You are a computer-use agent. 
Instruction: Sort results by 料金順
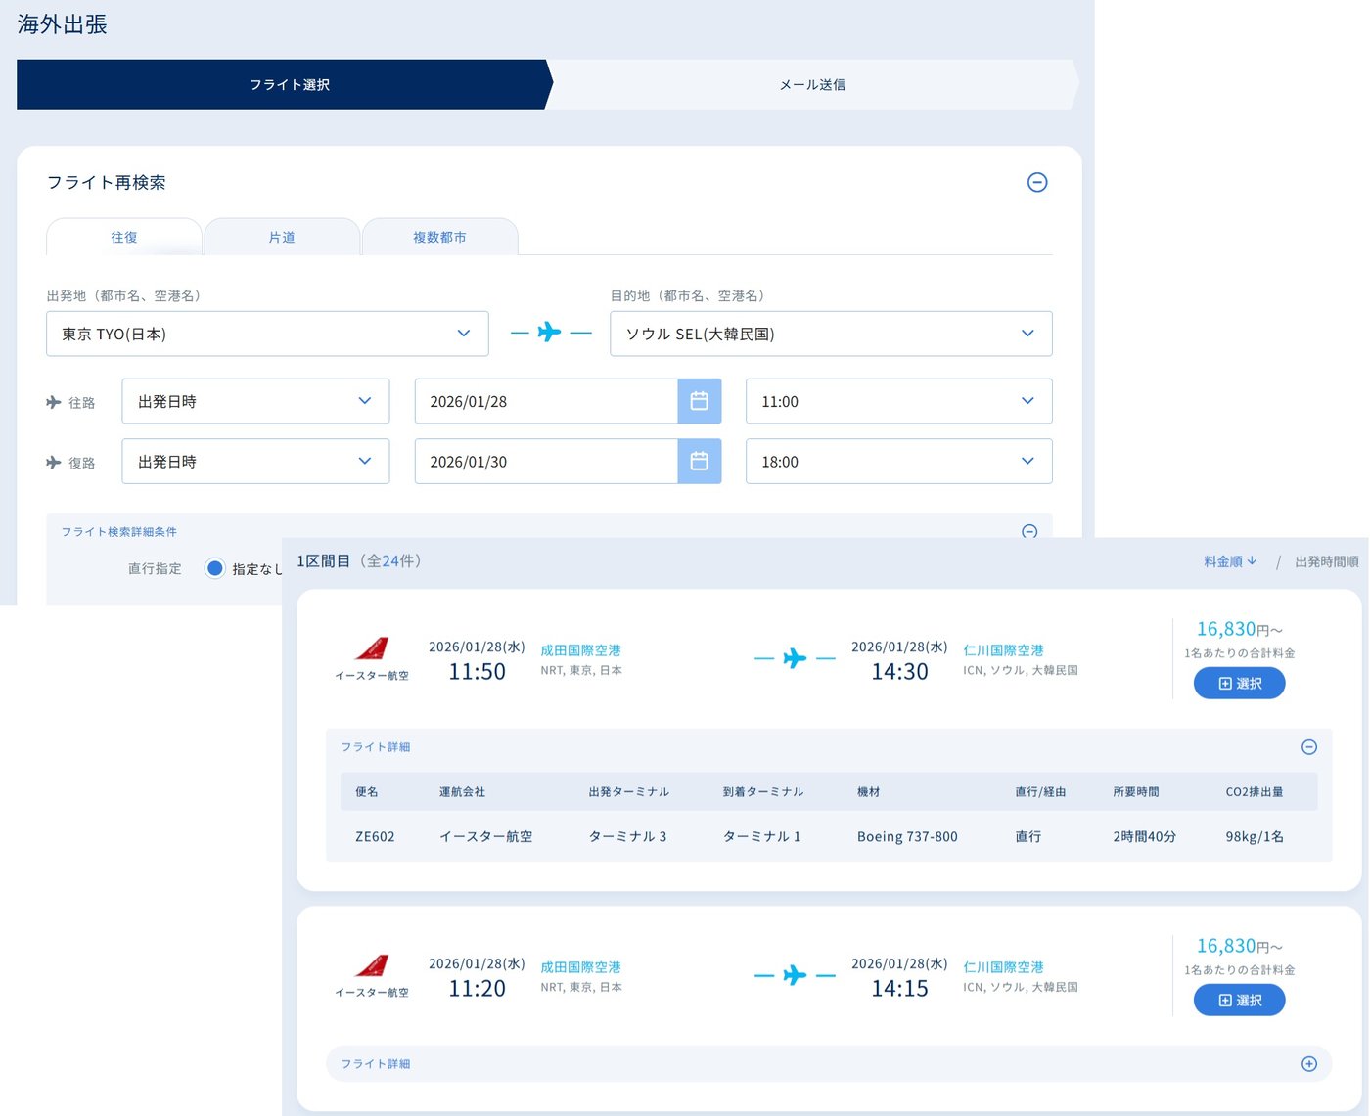pyautogui.click(x=1230, y=561)
